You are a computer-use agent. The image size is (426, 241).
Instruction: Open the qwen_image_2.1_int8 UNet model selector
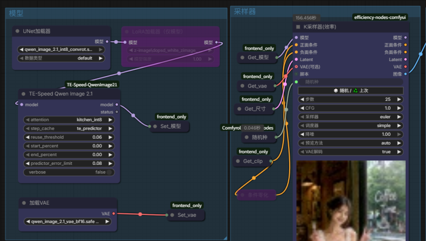tap(61, 49)
